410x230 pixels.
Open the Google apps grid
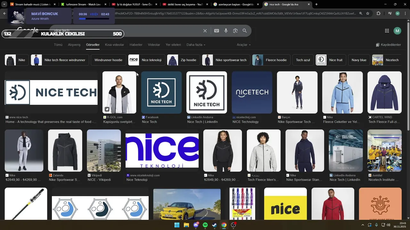(387, 31)
